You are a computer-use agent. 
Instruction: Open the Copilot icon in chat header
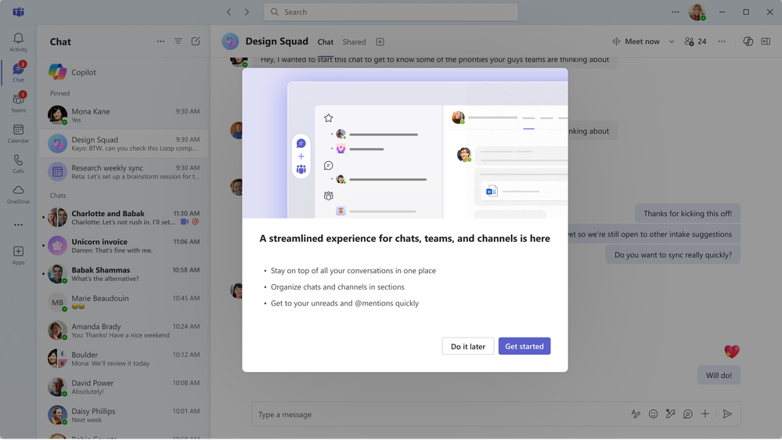(748, 41)
